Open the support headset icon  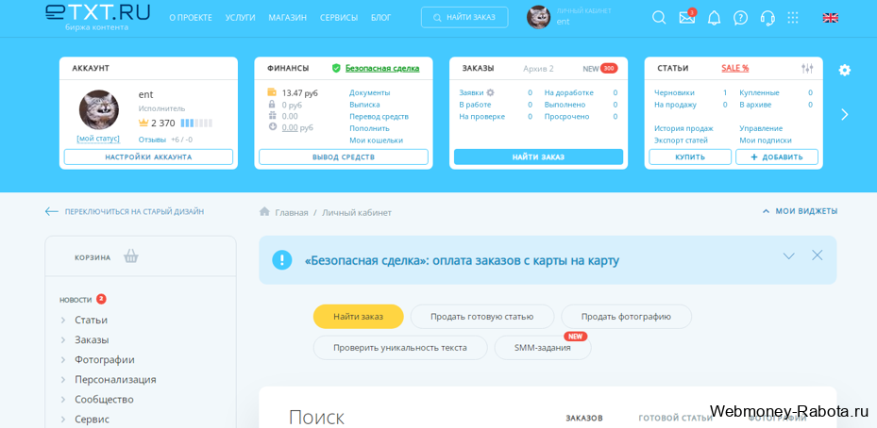tap(767, 18)
